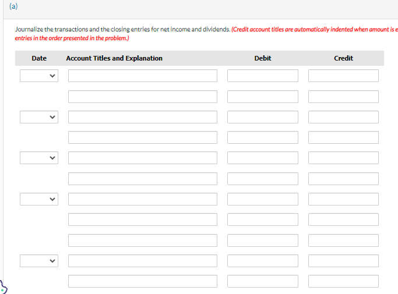Click red "entries in the order presented" note

coord(72,38)
